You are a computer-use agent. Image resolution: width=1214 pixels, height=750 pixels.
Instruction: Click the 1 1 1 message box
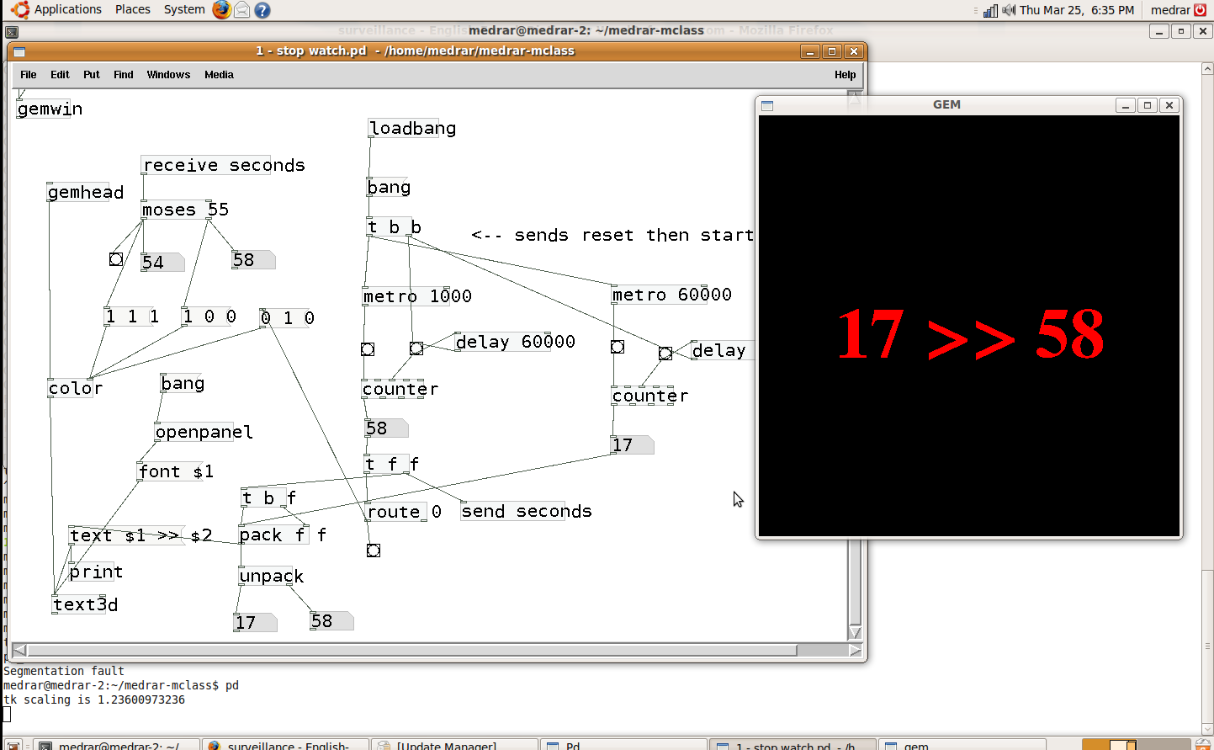(x=130, y=316)
